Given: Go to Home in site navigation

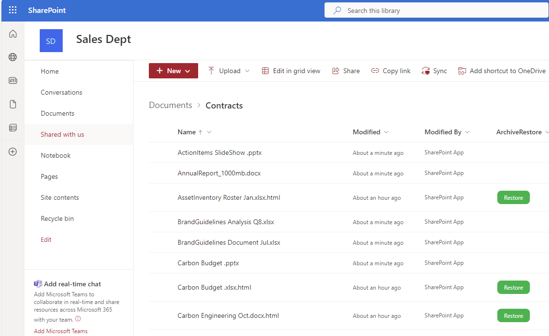Looking at the screenshot, I should pos(50,71).
